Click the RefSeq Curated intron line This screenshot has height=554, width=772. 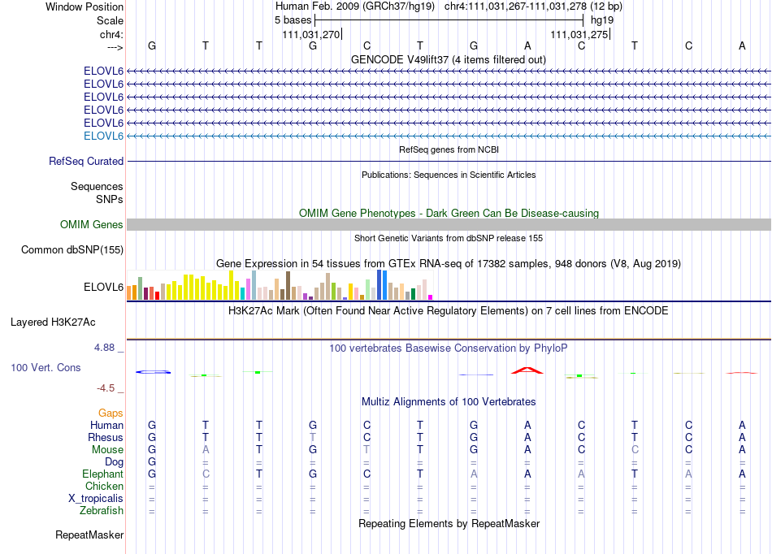[x=449, y=162]
